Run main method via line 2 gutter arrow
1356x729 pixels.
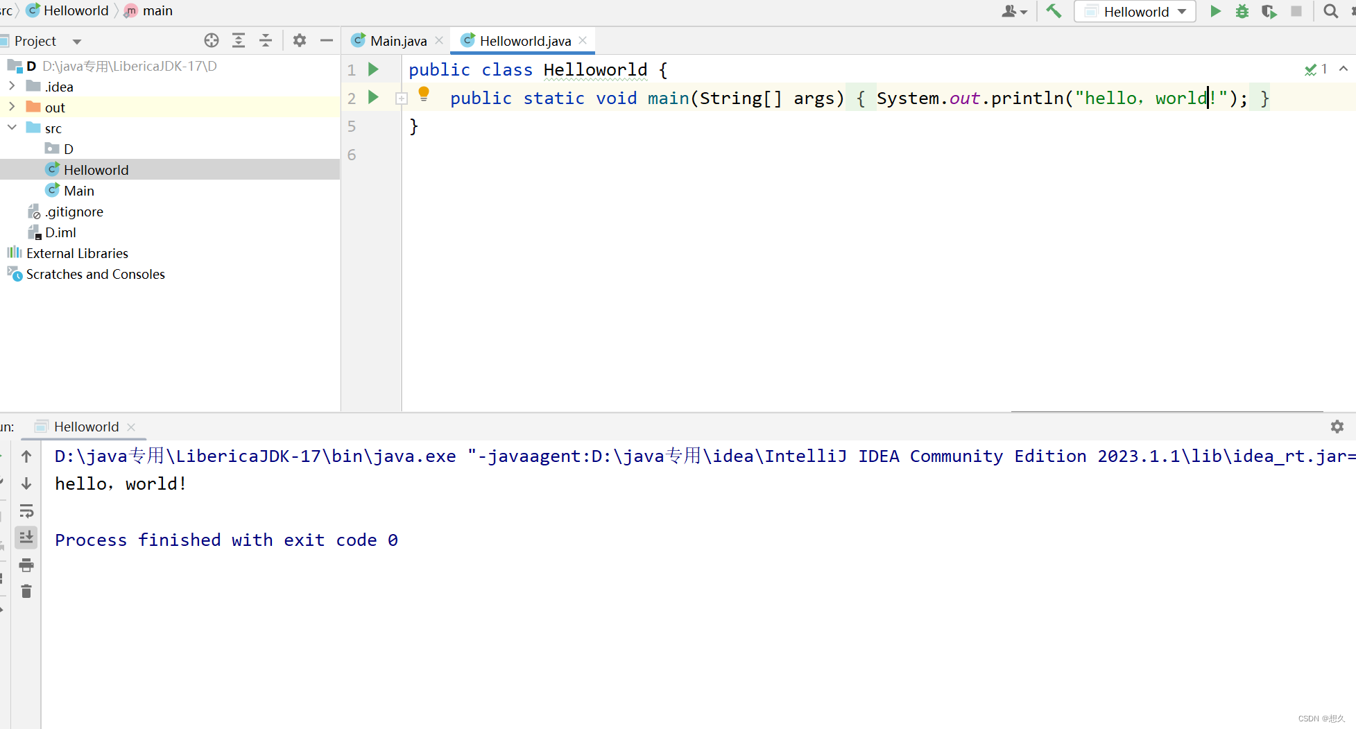pos(373,97)
